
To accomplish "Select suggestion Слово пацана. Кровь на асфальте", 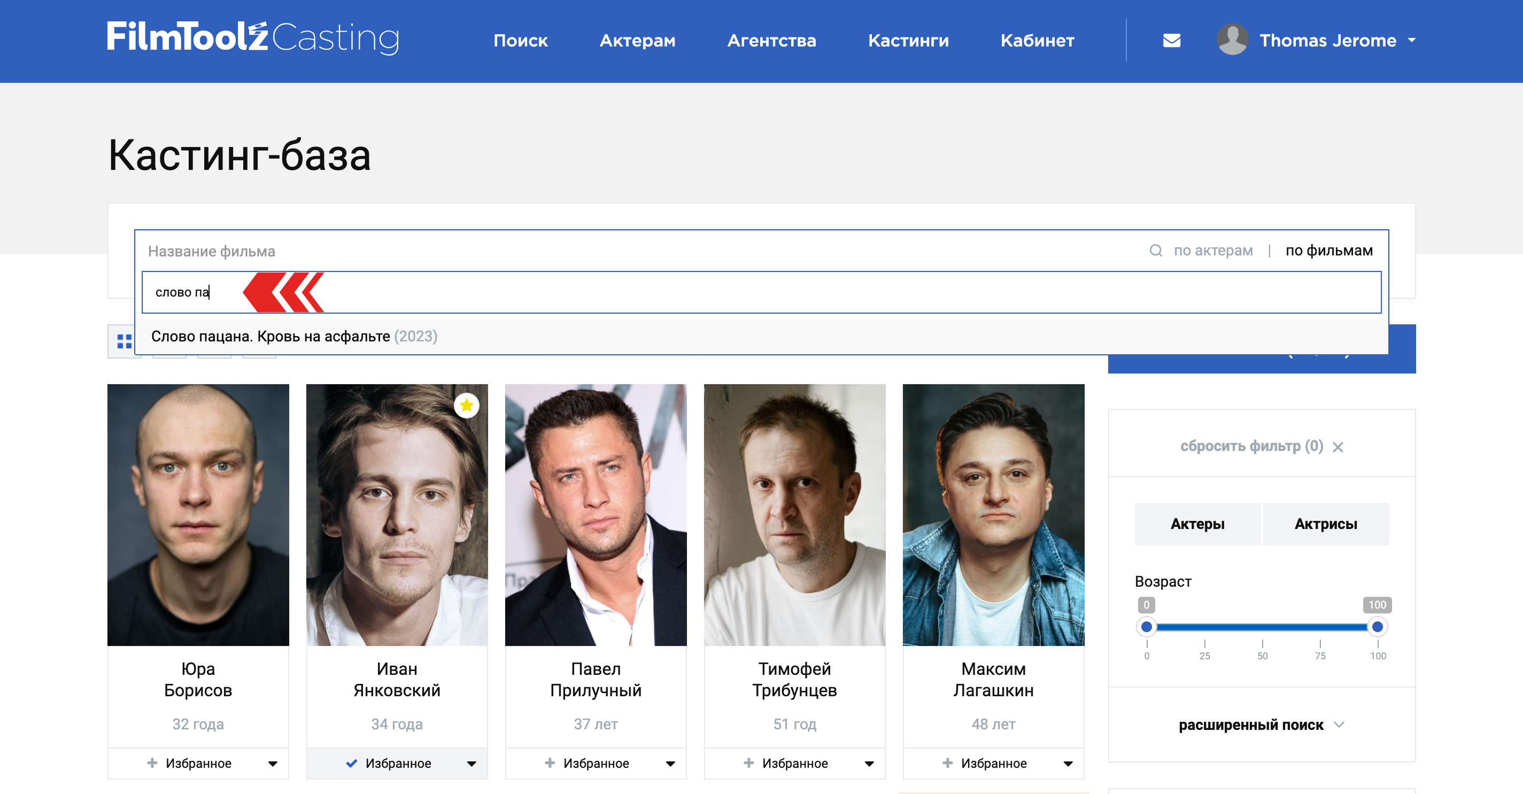I will pyautogui.click(x=761, y=336).
